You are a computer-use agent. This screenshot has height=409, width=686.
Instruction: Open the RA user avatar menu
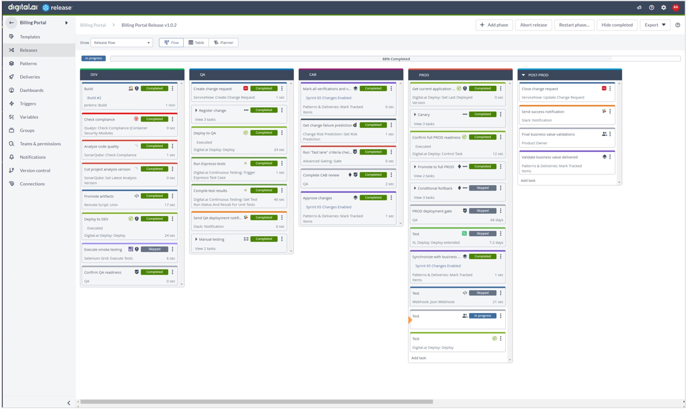(x=675, y=7)
